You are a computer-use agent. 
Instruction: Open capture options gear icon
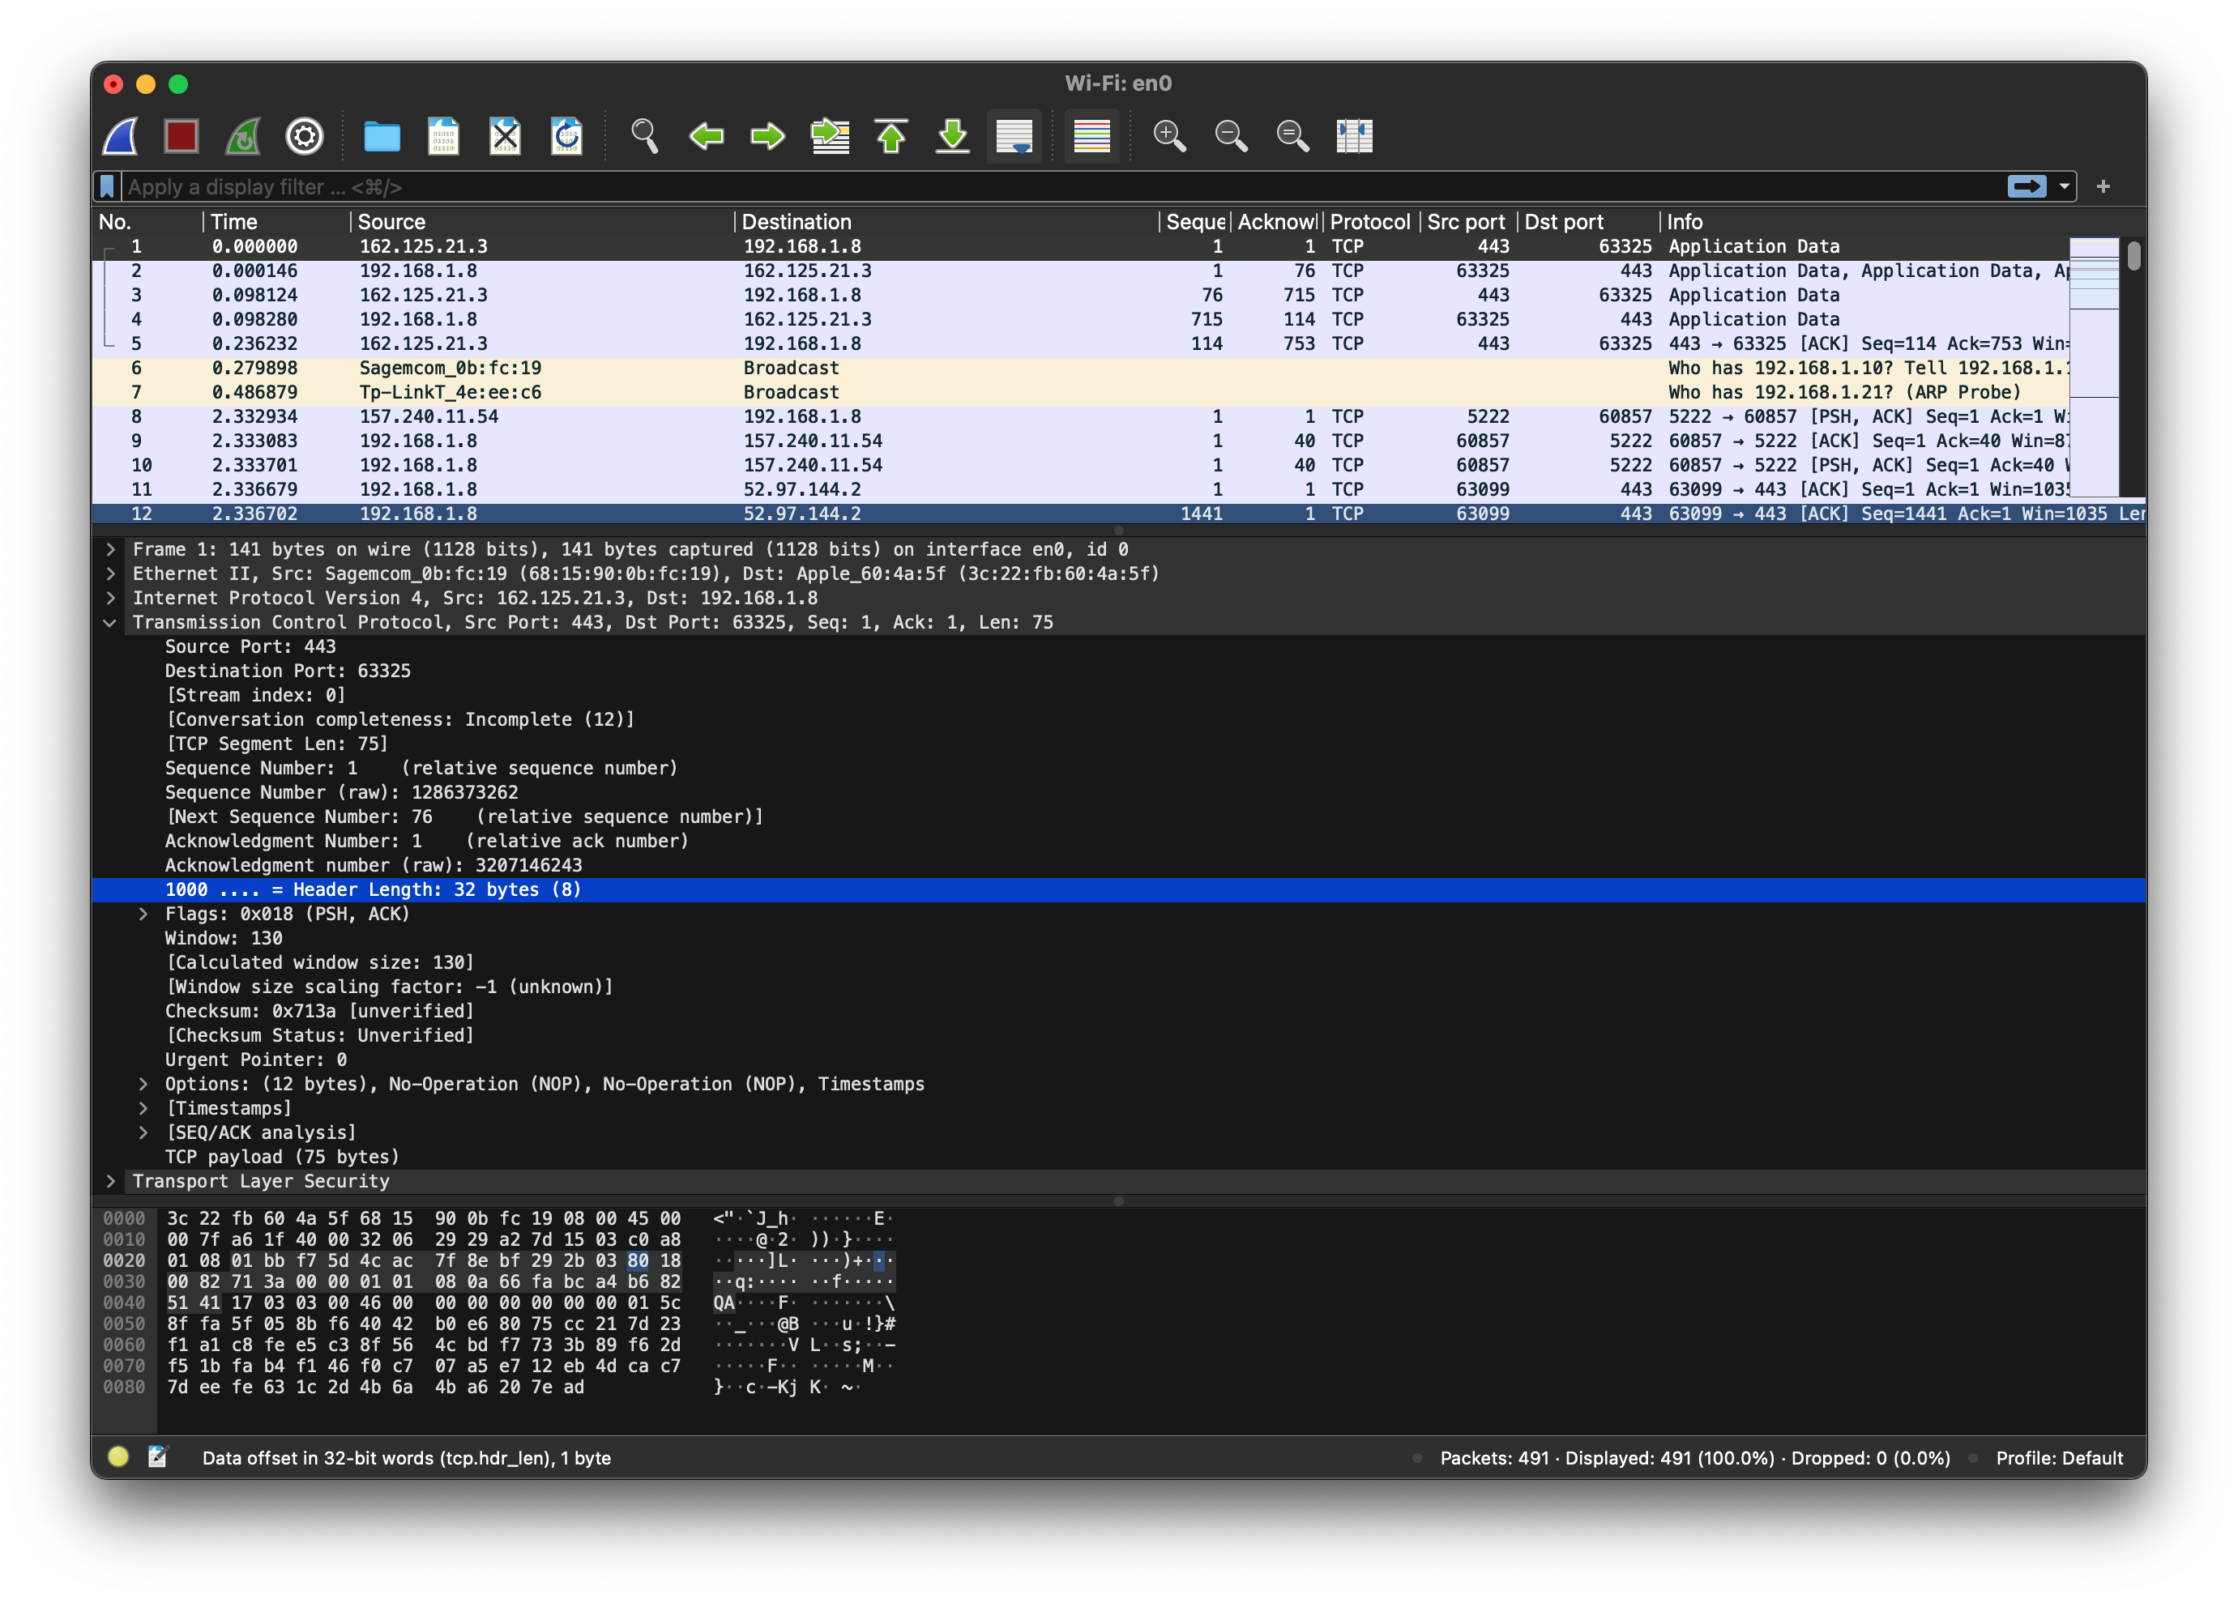click(x=305, y=136)
